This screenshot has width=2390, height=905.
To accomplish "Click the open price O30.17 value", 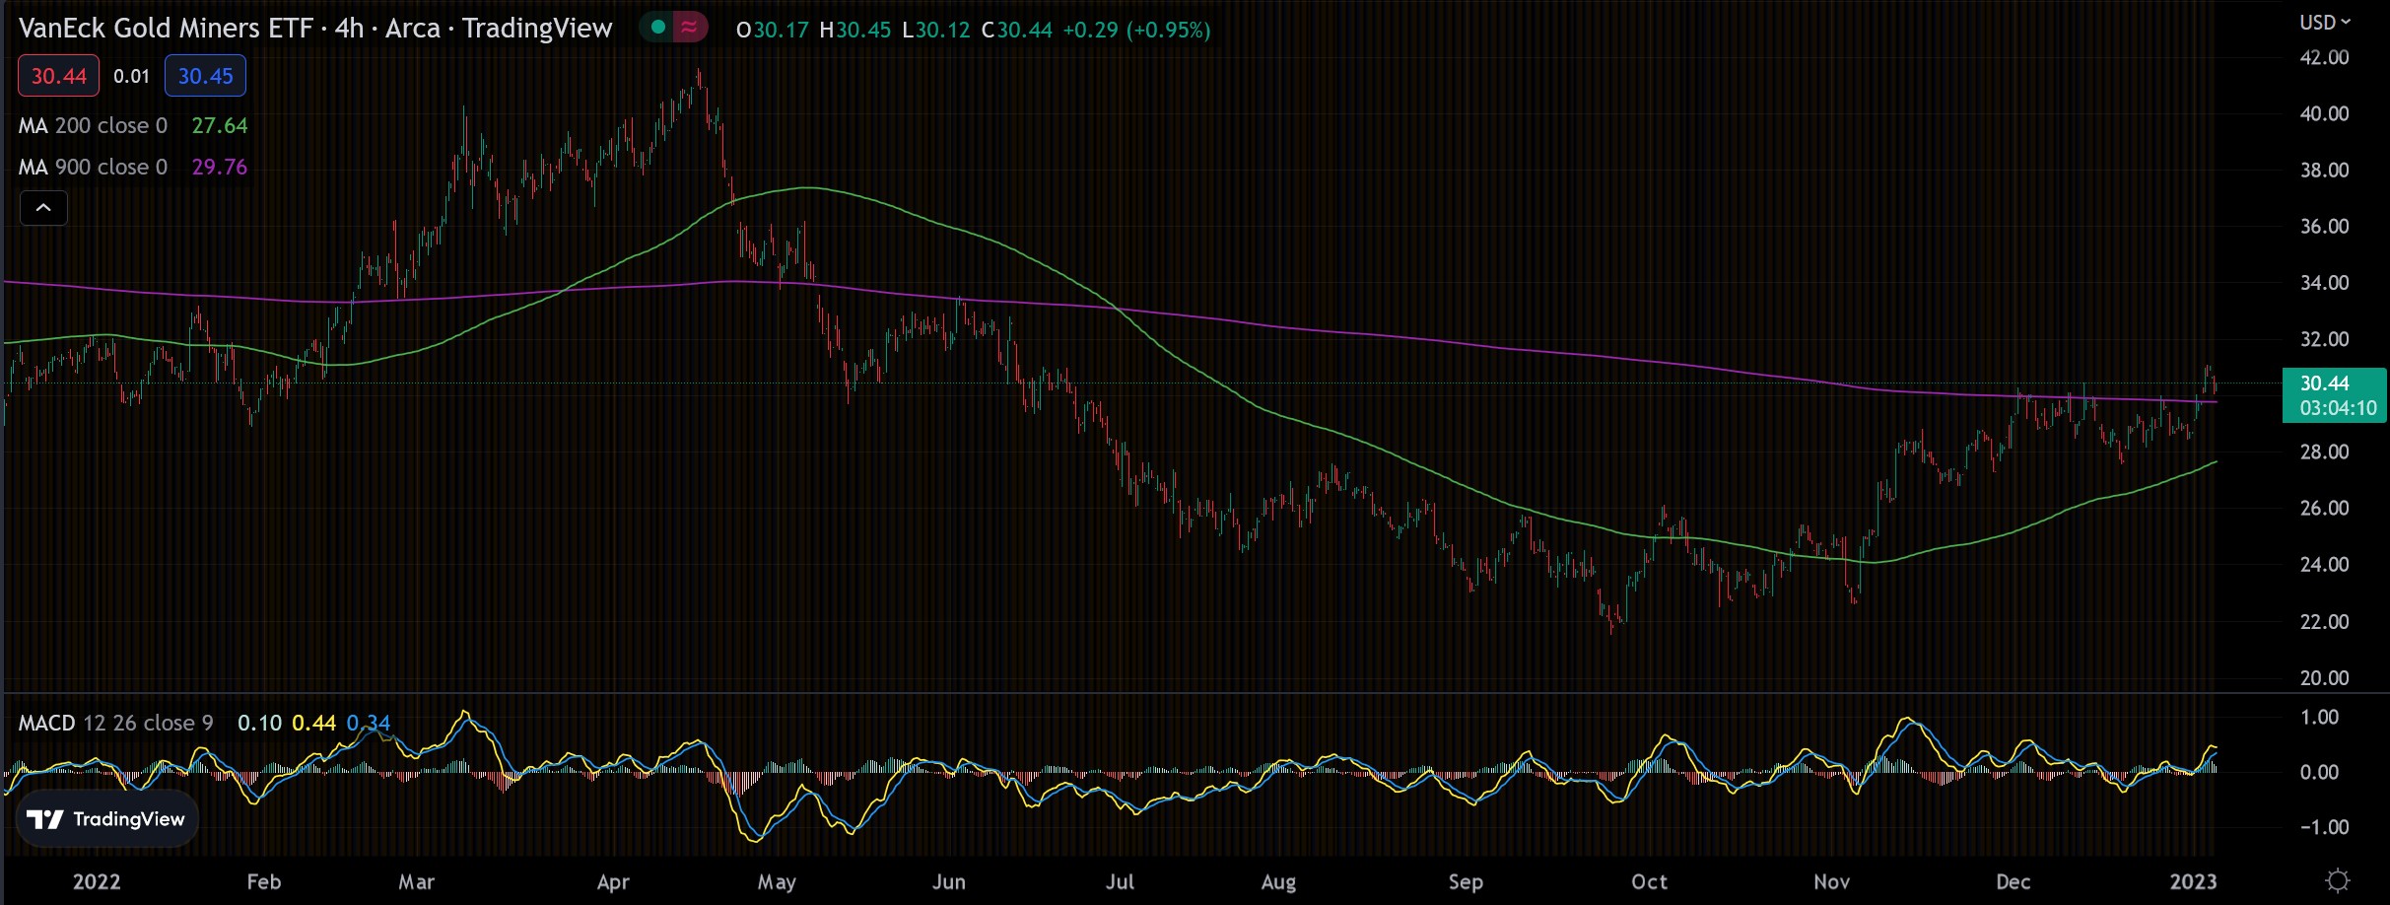I will click(773, 30).
